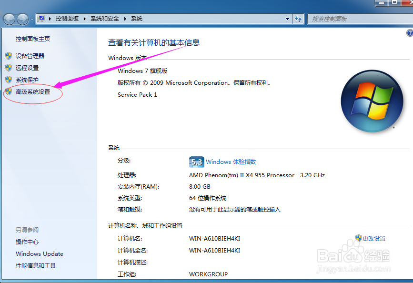Open 系统保护 link
Image resolution: width=413 pixels, height=283 pixels.
tap(27, 80)
